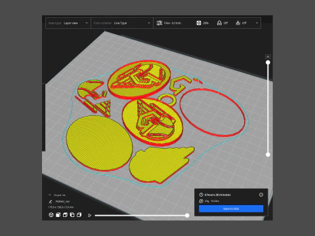Play the layer path simulation
315x236 pixels.
coord(89,216)
